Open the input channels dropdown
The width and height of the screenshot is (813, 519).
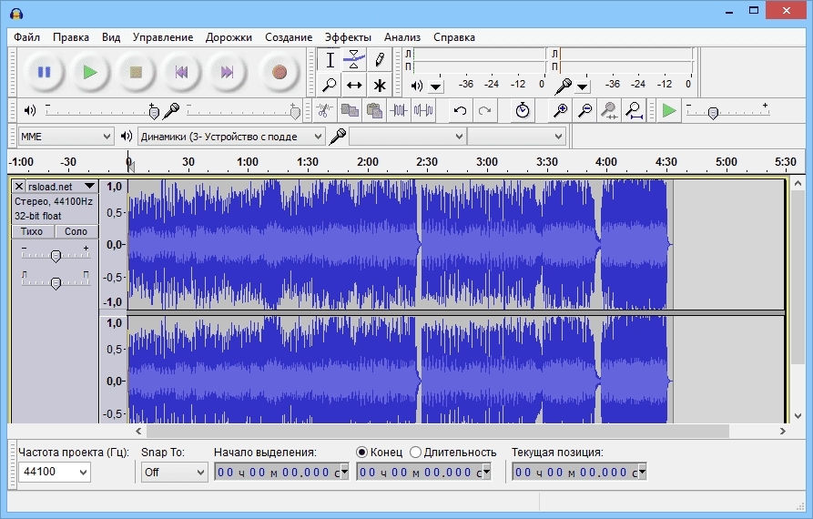516,137
